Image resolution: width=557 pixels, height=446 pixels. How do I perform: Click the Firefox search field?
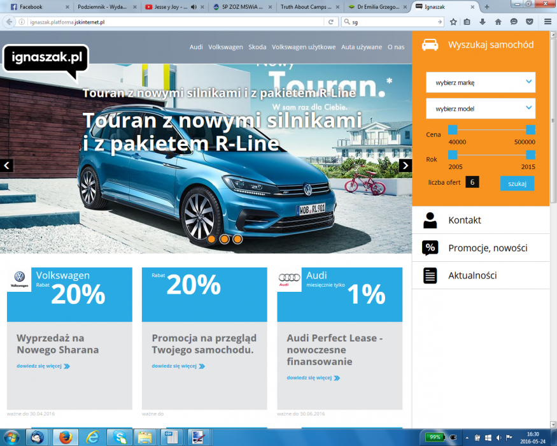(x=393, y=22)
